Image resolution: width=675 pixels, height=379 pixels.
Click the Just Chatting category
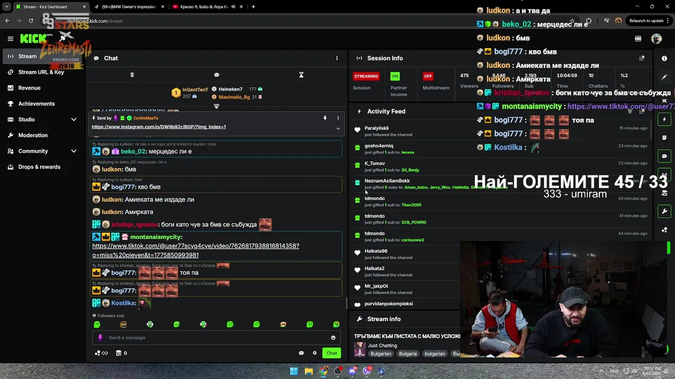[x=382, y=346]
